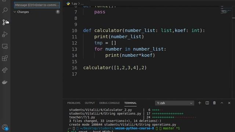Image resolution: width=235 pixels, height=132 pixels.
Task: Collapse the Changes section
Action: coord(15,12)
